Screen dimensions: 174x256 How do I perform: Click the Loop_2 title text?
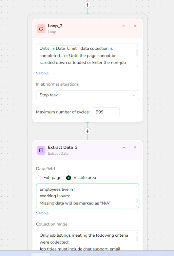(x=55, y=26)
